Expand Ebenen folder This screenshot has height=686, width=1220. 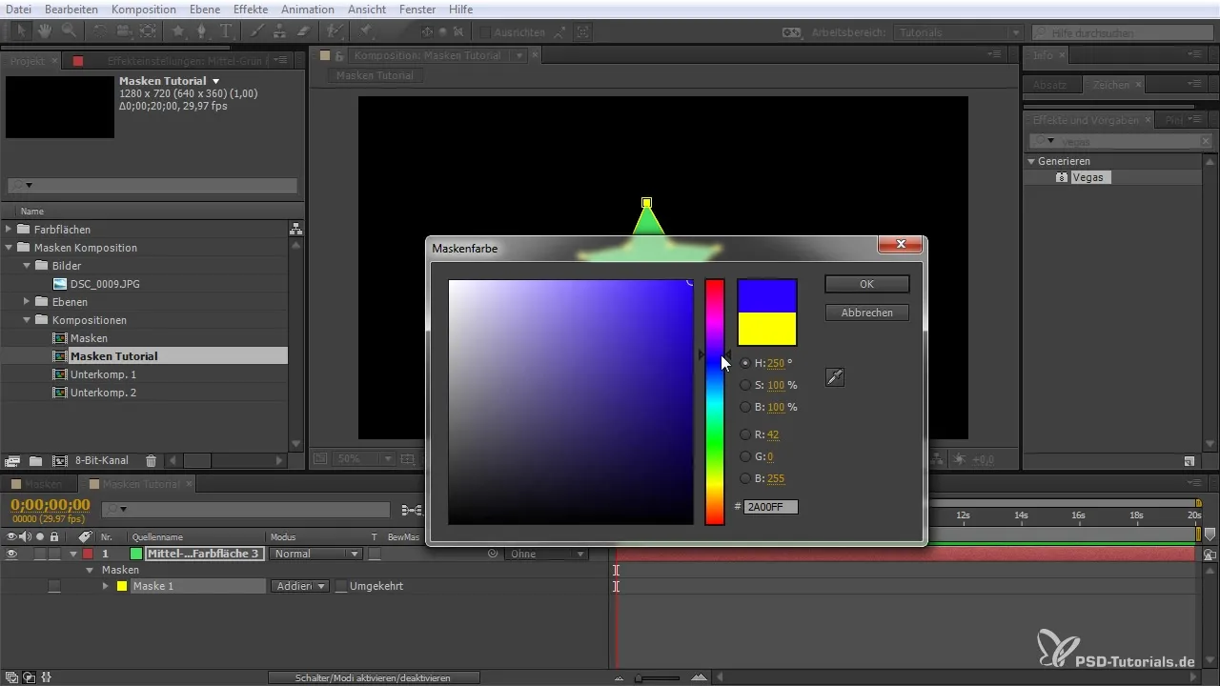tap(27, 302)
